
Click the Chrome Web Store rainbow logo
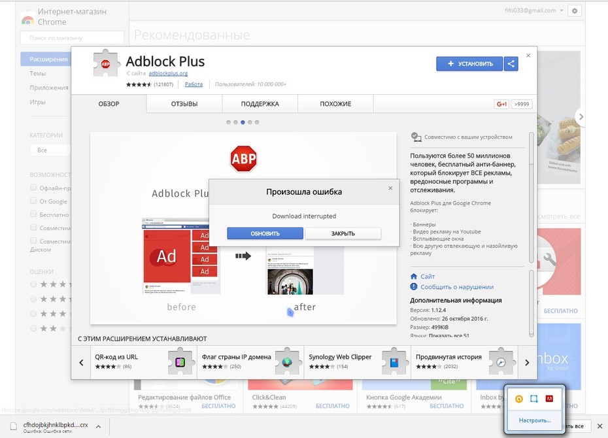tap(27, 20)
